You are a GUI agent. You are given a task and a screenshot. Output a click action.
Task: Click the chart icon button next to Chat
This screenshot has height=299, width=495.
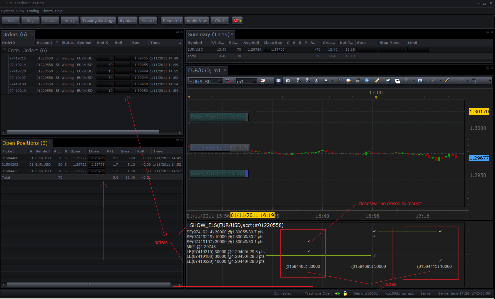(237, 21)
